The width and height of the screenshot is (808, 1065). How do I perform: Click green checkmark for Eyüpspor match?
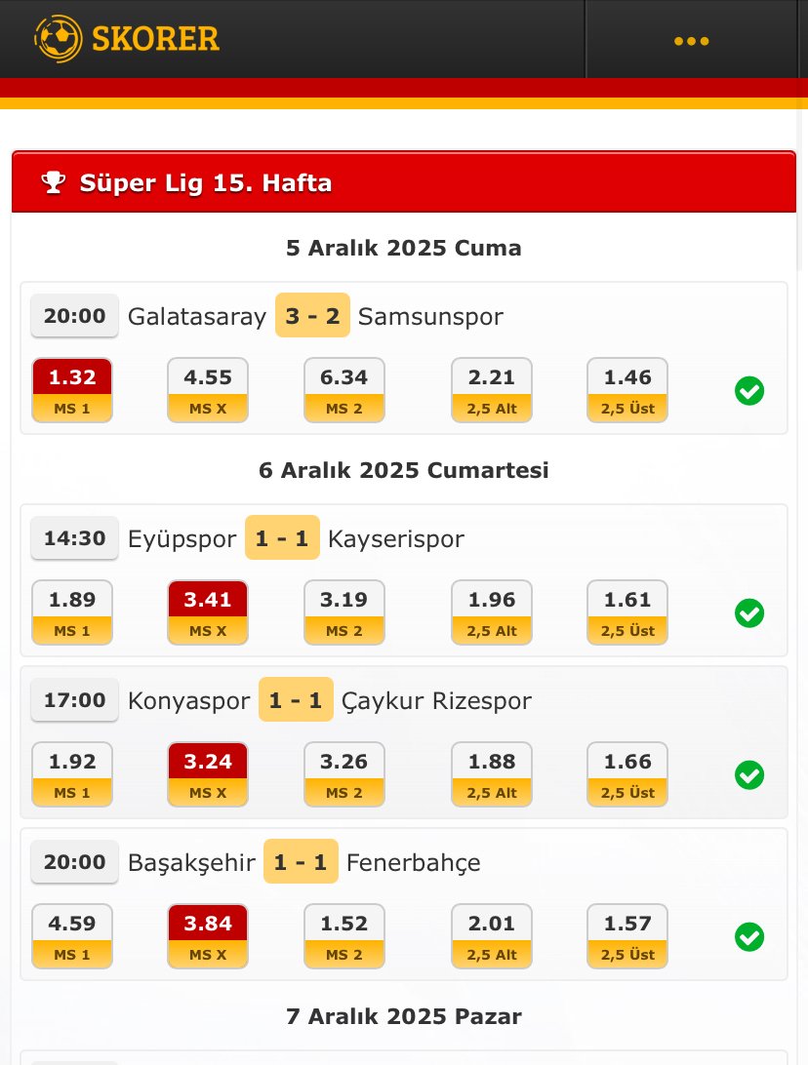pos(749,613)
